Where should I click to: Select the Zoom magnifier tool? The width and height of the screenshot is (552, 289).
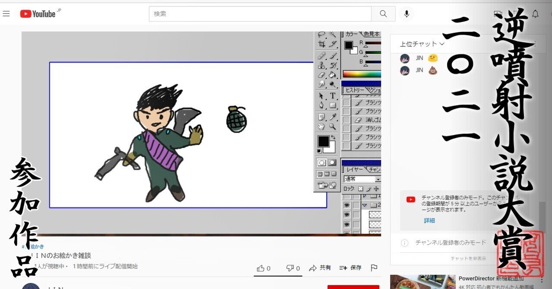coord(333,126)
